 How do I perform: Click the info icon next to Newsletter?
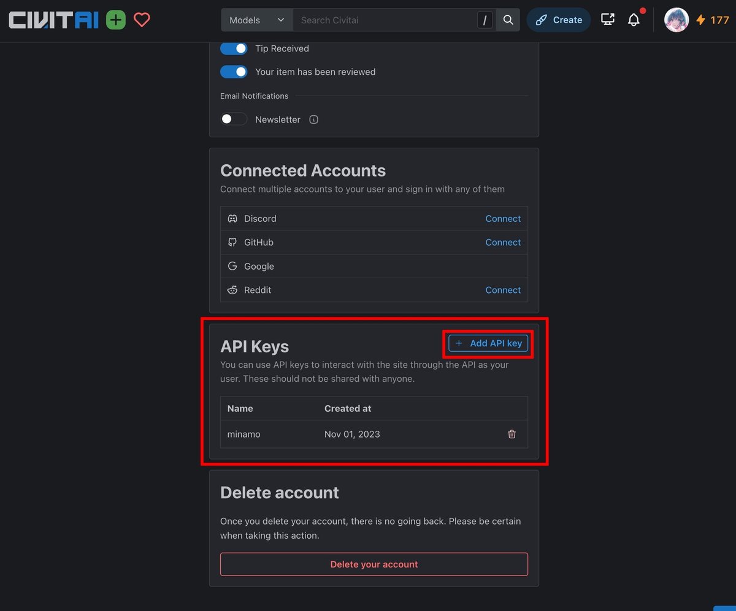coord(313,120)
